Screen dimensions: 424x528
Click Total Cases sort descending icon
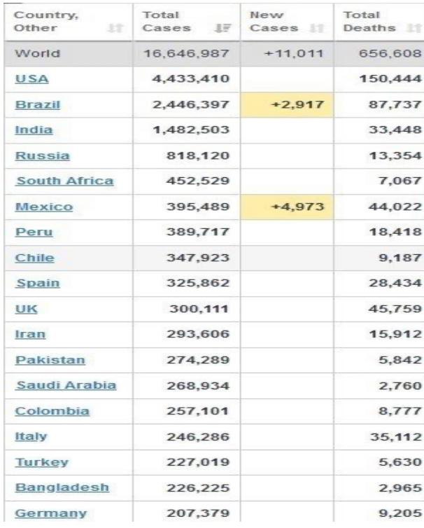click(x=222, y=28)
